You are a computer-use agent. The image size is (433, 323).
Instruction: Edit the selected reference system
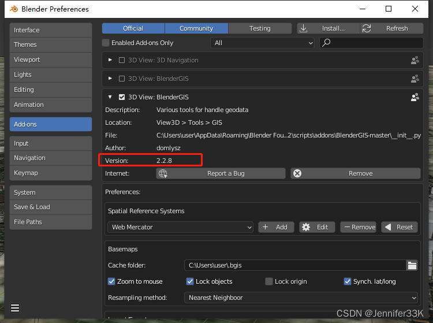[317, 227]
